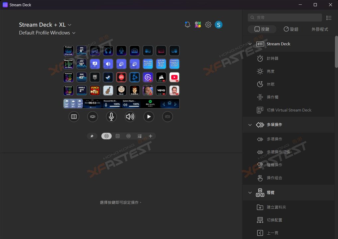Click the pin page button
The height and width of the screenshot is (239, 338).
(x=92, y=136)
